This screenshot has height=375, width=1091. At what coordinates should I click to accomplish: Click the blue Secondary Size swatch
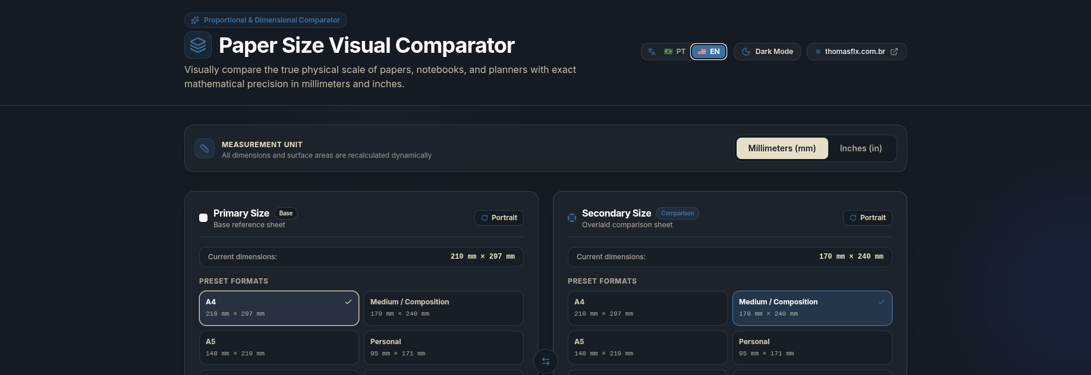pyautogui.click(x=572, y=218)
